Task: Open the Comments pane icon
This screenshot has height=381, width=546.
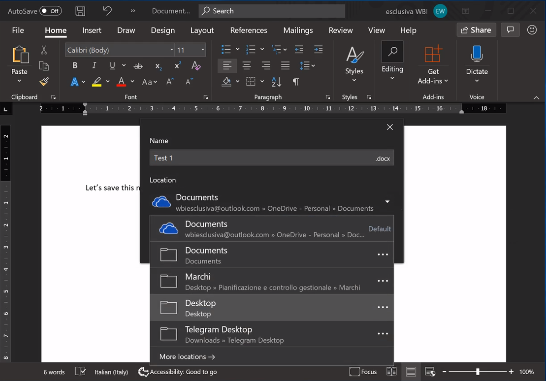Action: 510,30
